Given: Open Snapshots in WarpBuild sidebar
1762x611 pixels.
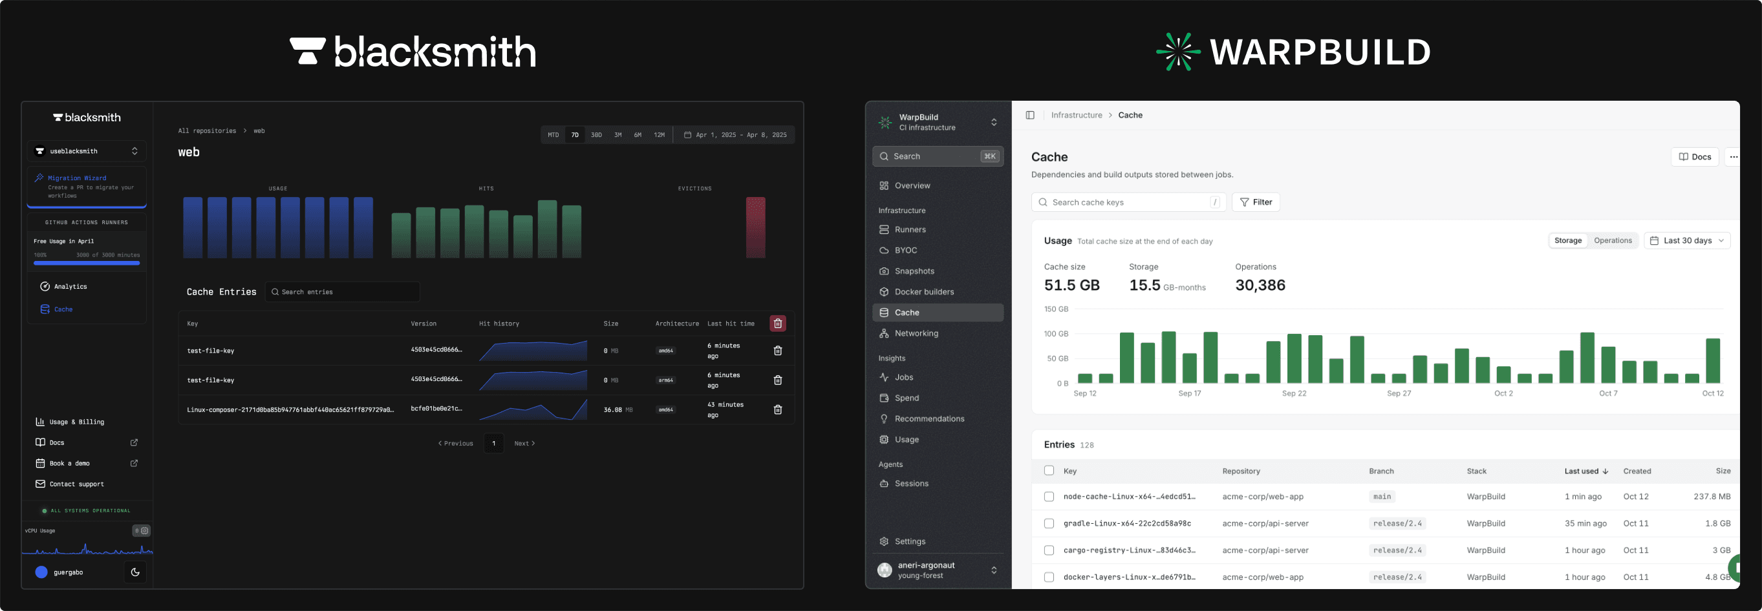Looking at the screenshot, I should click(938, 271).
